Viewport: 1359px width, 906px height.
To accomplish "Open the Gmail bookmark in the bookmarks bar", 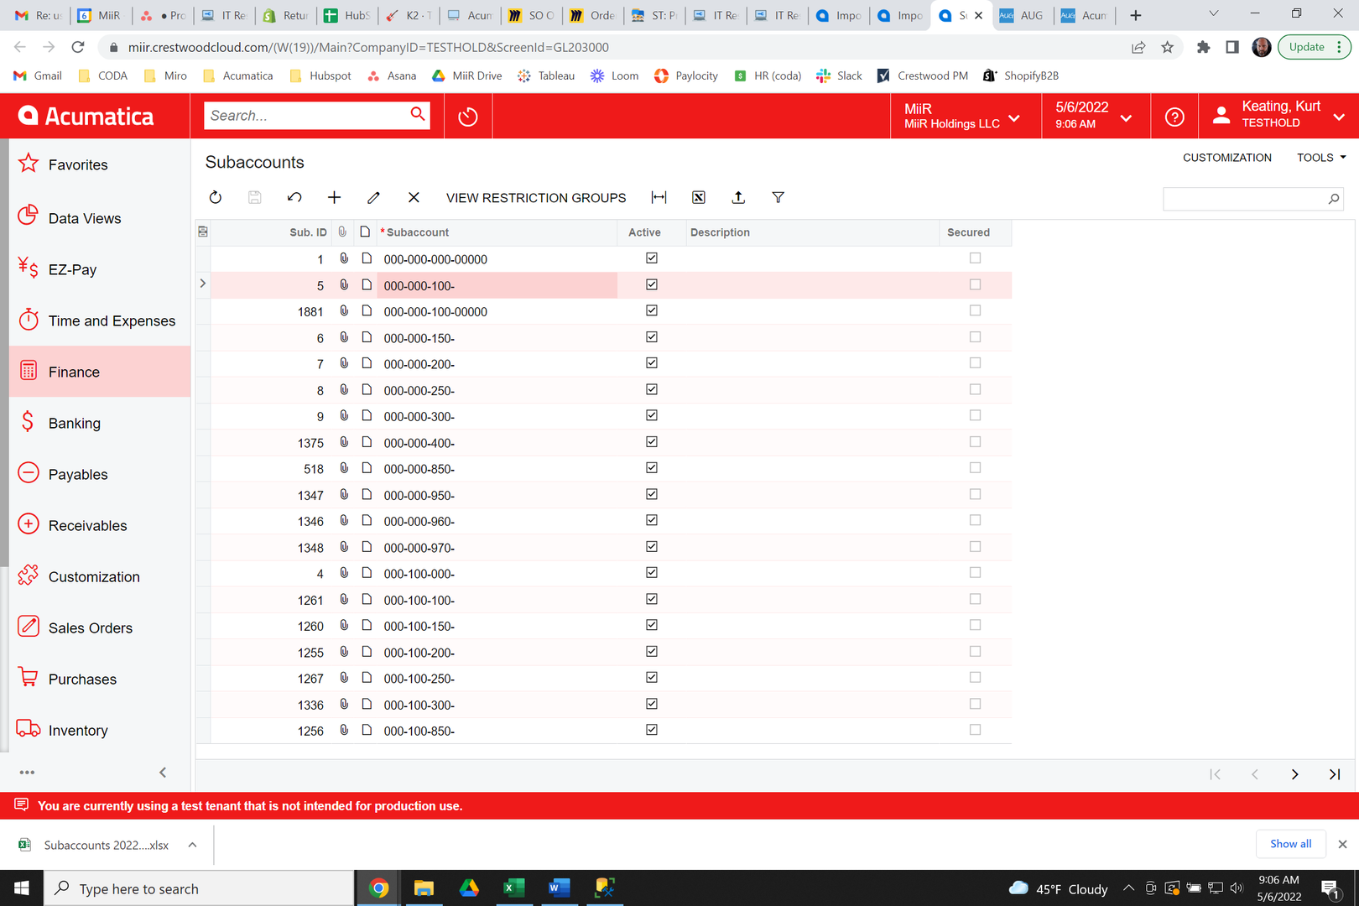I will click(37, 75).
